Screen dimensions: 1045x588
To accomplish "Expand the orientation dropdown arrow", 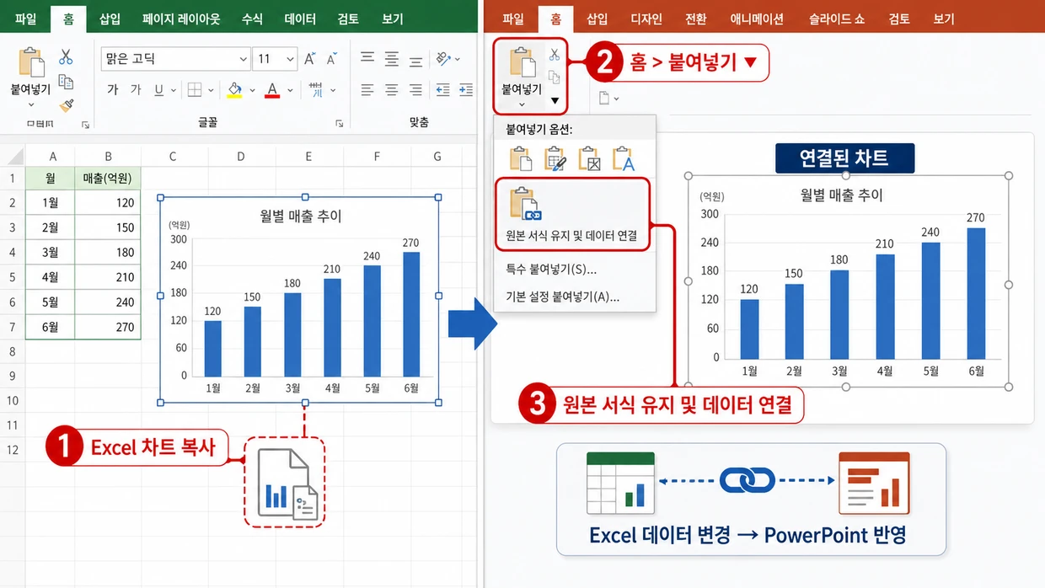I will 458,59.
